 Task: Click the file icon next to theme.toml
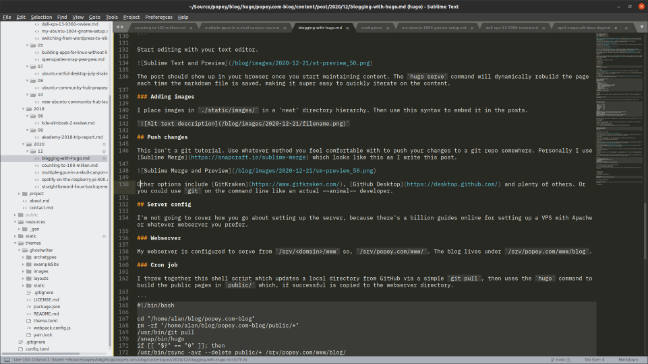[29, 321]
